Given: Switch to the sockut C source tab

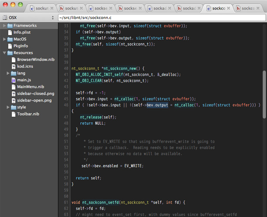Looking at the screenshot, I should (x=42, y=8).
